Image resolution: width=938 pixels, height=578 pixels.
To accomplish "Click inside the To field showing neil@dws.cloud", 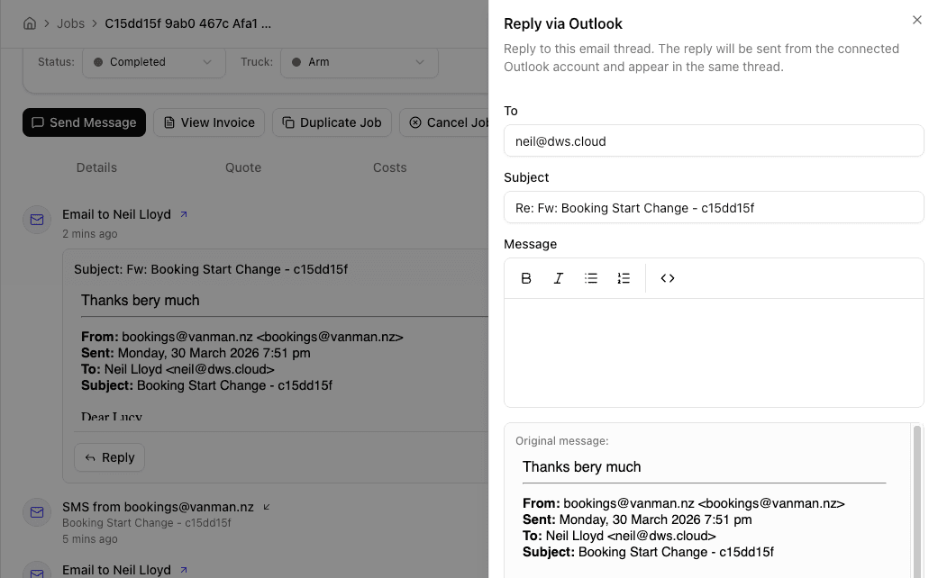I will click(714, 140).
